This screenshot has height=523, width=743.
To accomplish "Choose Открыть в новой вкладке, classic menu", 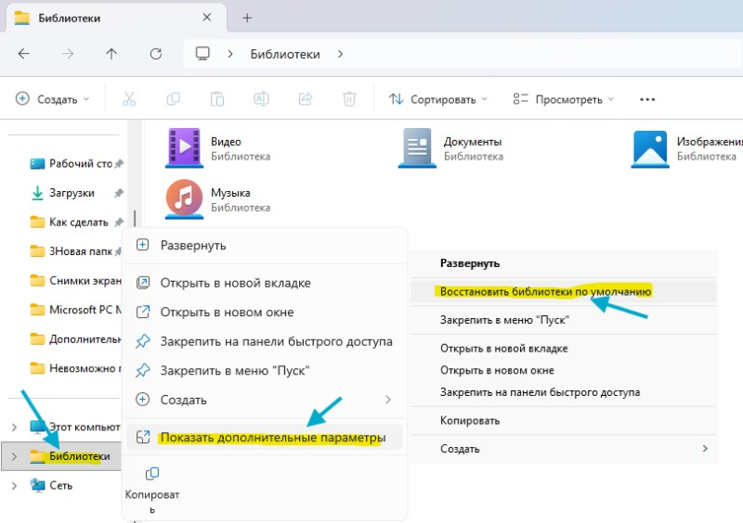I will pyautogui.click(x=564, y=349).
